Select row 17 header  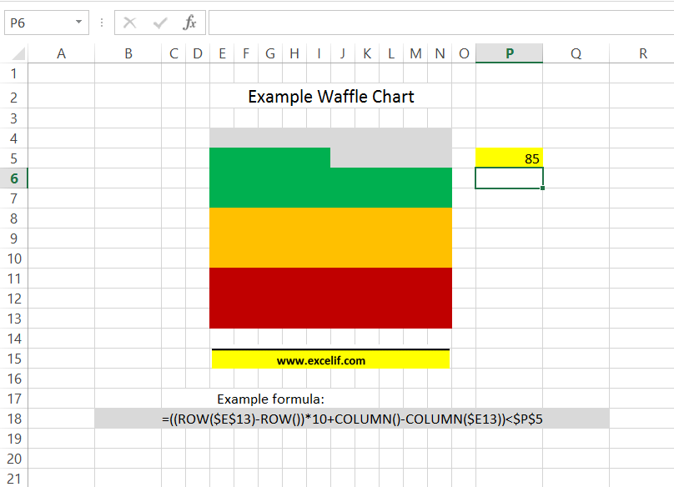point(13,399)
